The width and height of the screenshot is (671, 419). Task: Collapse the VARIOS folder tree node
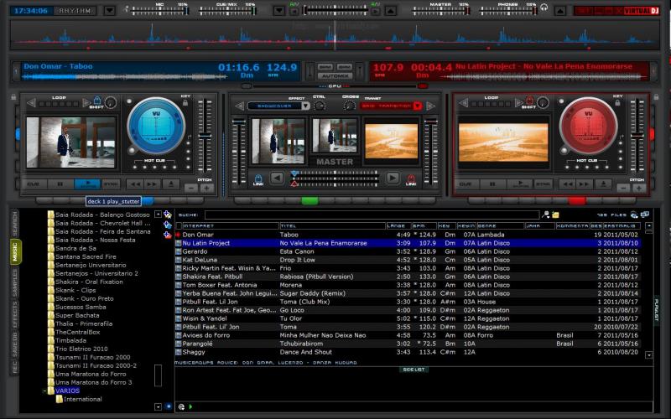(x=44, y=391)
